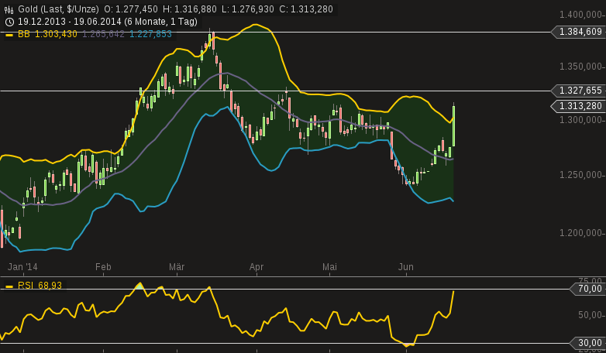Click the RSI 70,00 level marker
This screenshot has width=606, height=353.
point(587,289)
